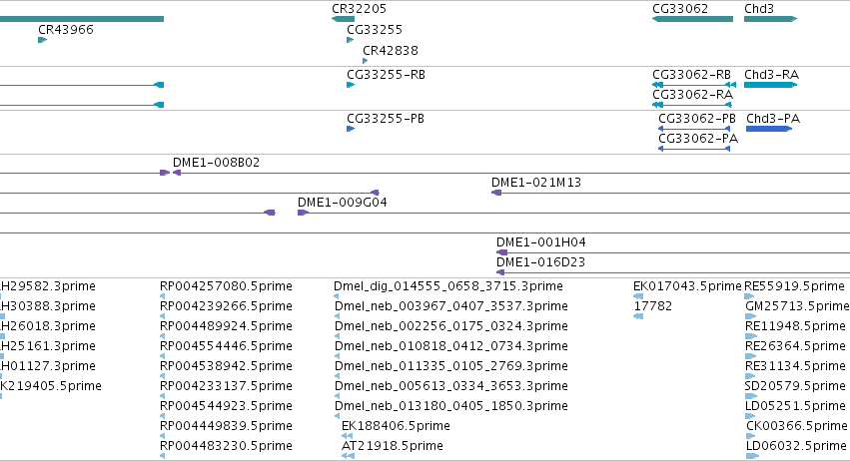Viewport: 850px width, 461px height.
Task: Select the Chd3-RA transcript label
Action: tap(771, 75)
